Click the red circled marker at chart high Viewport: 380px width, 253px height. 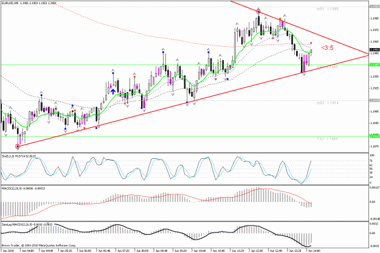258,12
